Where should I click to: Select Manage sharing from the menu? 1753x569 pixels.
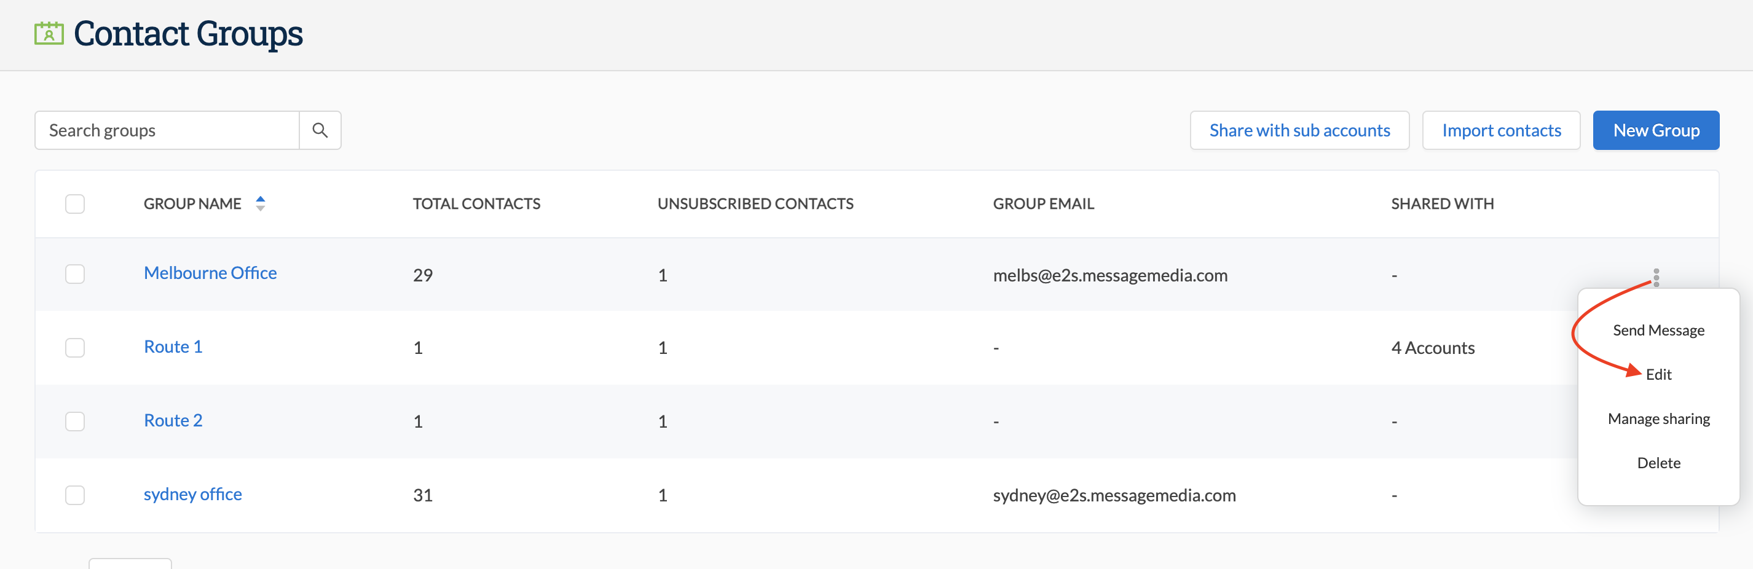1658,418
